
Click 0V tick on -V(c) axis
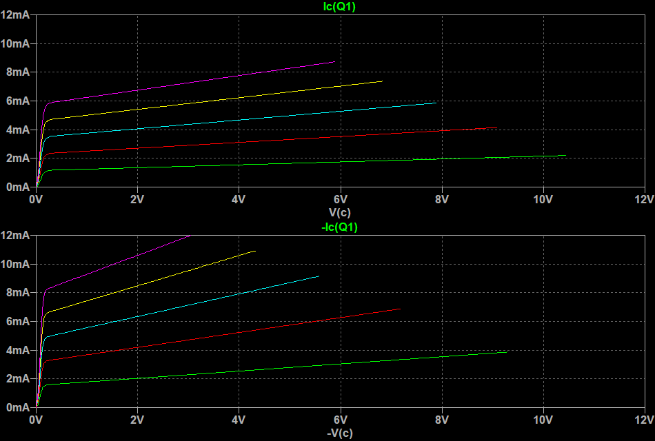(x=36, y=420)
